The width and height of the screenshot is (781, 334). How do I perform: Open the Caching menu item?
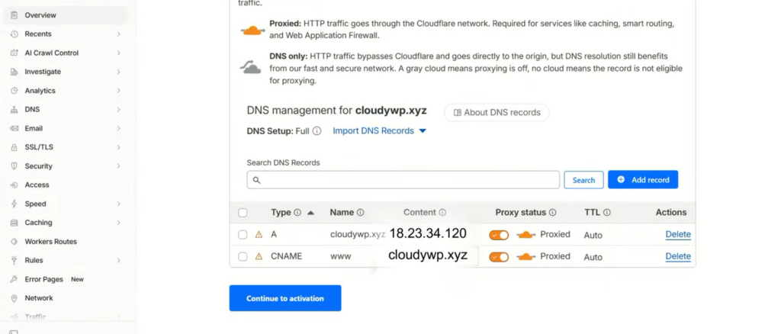point(66,223)
